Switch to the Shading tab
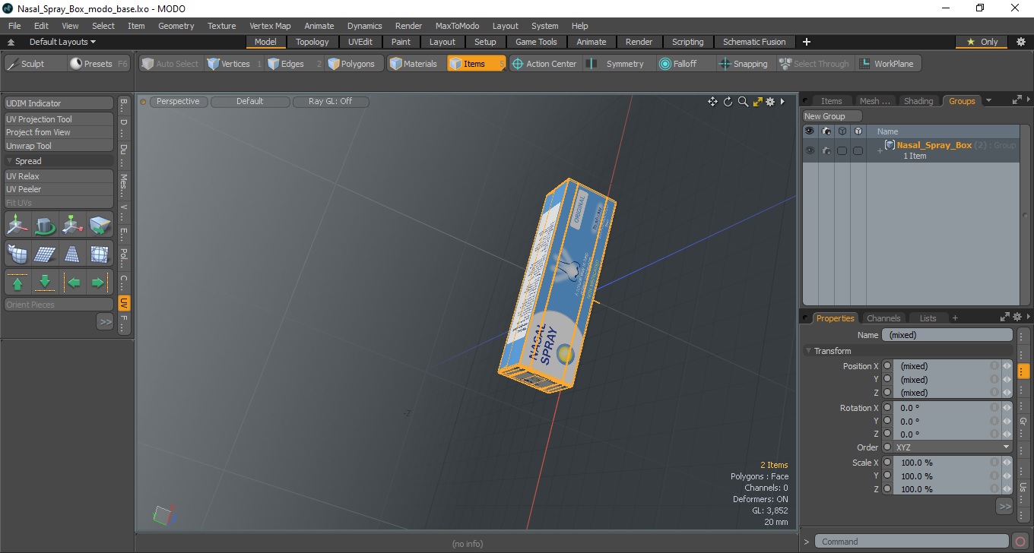Image resolution: width=1034 pixels, height=553 pixels. [918, 101]
